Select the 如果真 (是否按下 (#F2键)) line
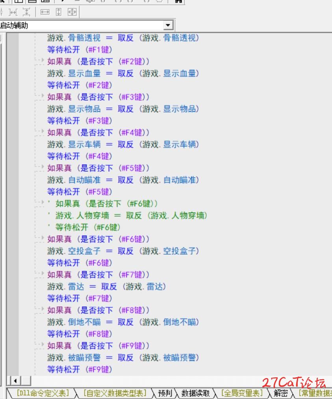 (x=98, y=62)
